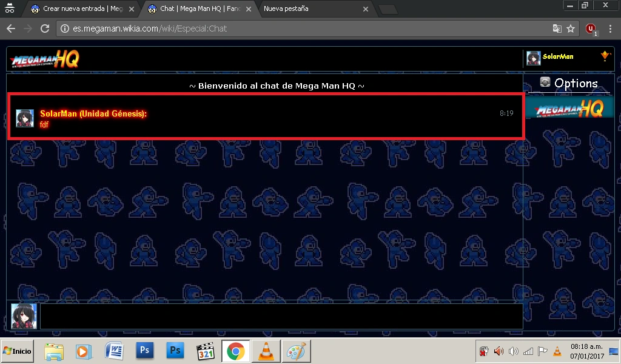621x364 pixels.
Task: Close the Chat Mega Man HQ tab
Action: (x=248, y=8)
